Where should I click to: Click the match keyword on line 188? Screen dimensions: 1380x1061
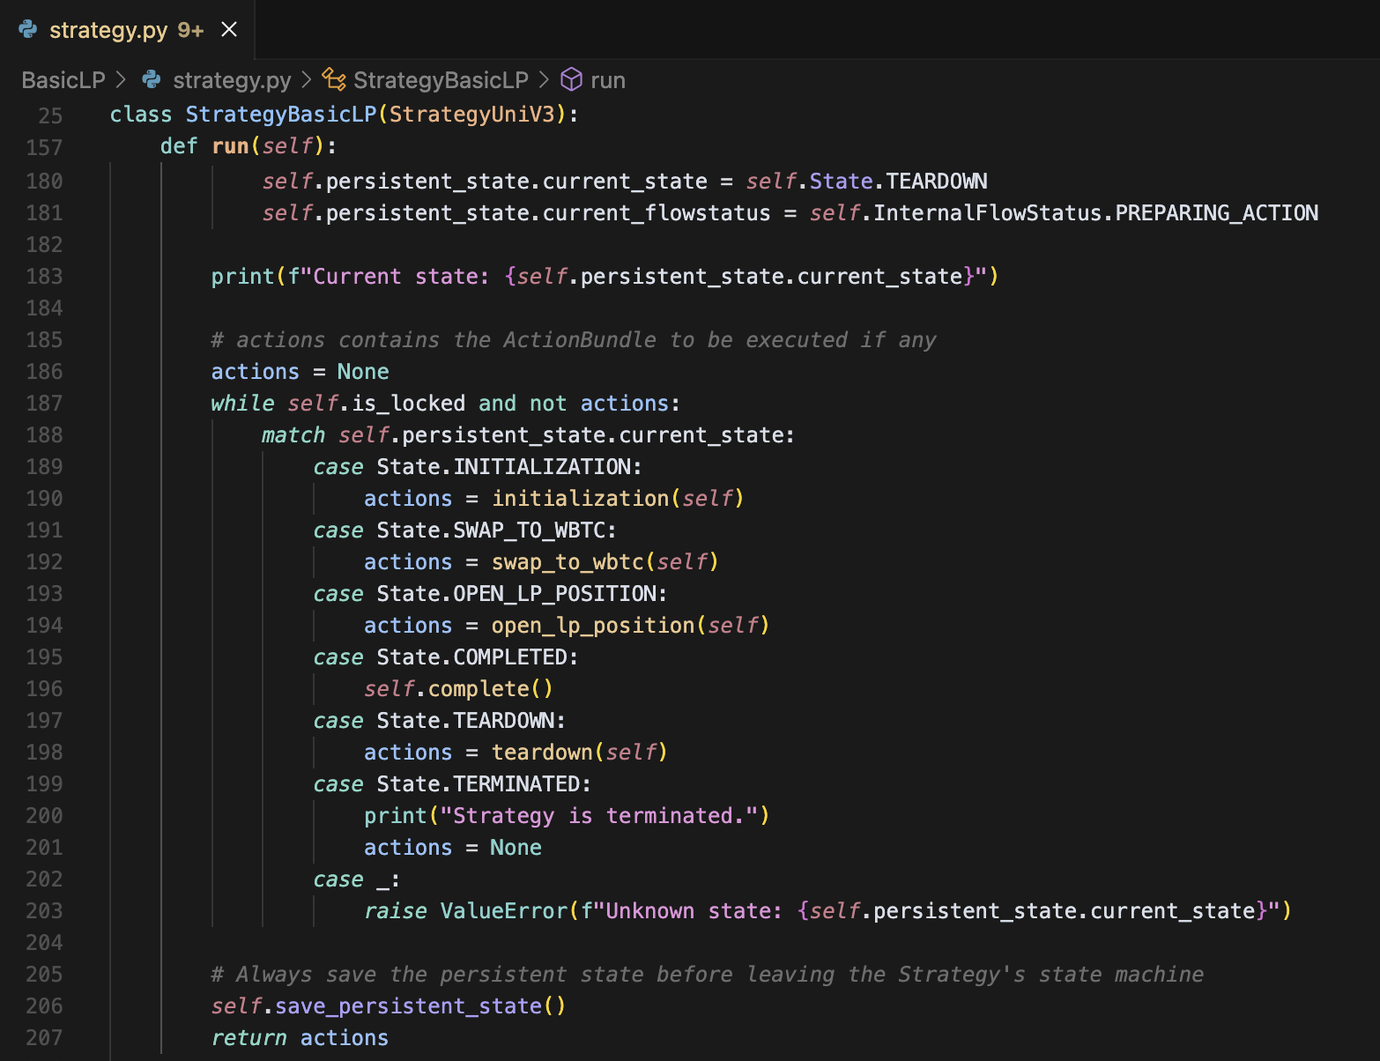tap(293, 435)
